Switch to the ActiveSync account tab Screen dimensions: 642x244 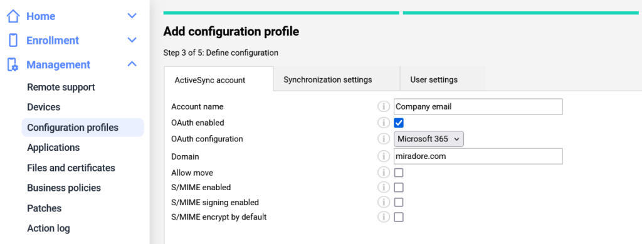click(x=218, y=79)
